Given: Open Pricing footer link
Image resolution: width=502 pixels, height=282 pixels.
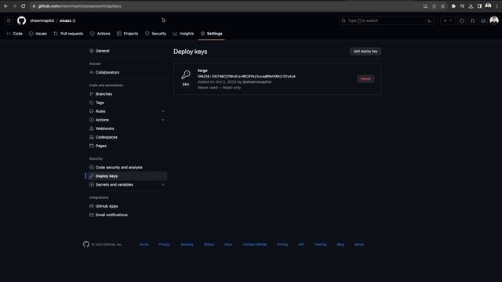Looking at the screenshot, I should click(x=282, y=244).
